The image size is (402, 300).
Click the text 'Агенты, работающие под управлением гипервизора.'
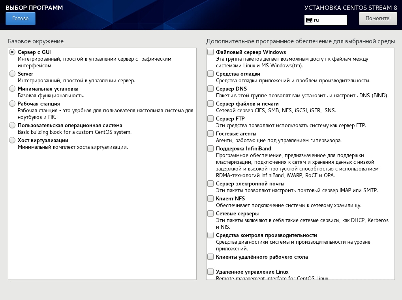(279, 140)
